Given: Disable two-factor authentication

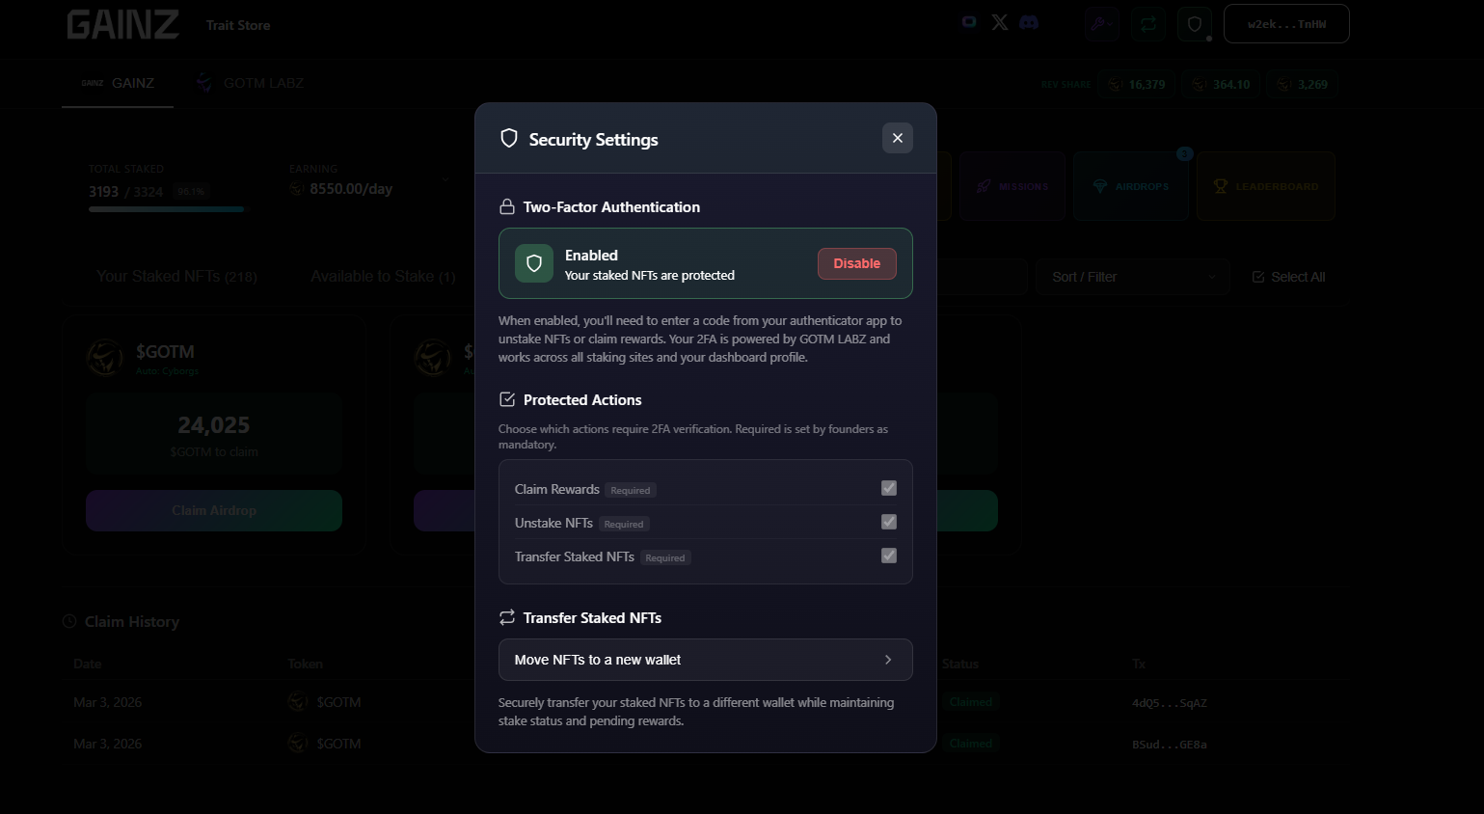Looking at the screenshot, I should [x=856, y=263].
